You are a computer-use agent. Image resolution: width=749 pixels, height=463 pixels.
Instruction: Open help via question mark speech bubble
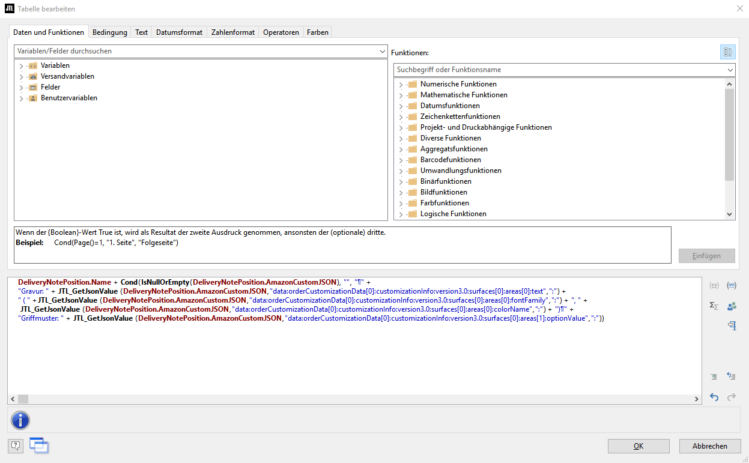[16, 446]
